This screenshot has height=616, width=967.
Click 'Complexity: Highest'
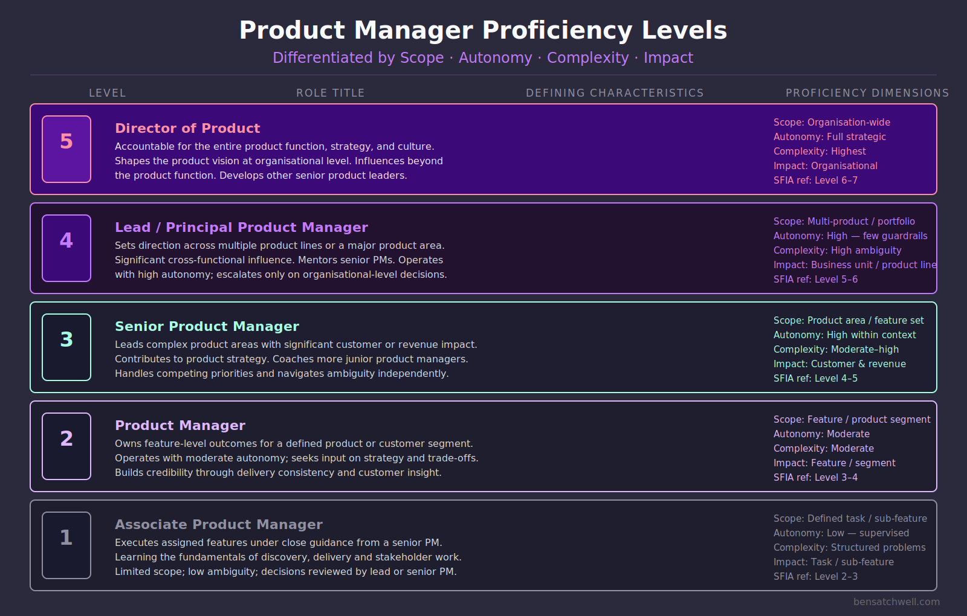coord(820,152)
